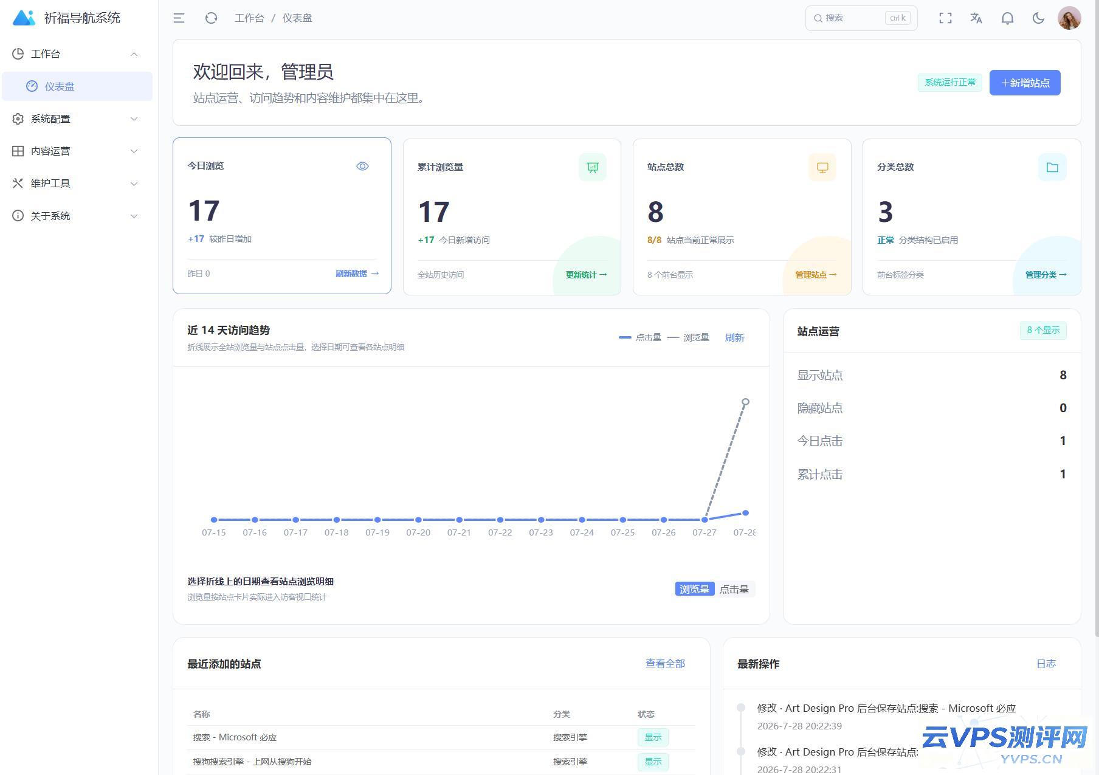This screenshot has height=775, width=1099.
Task: Open the 内容运营 menu
Action: point(77,151)
